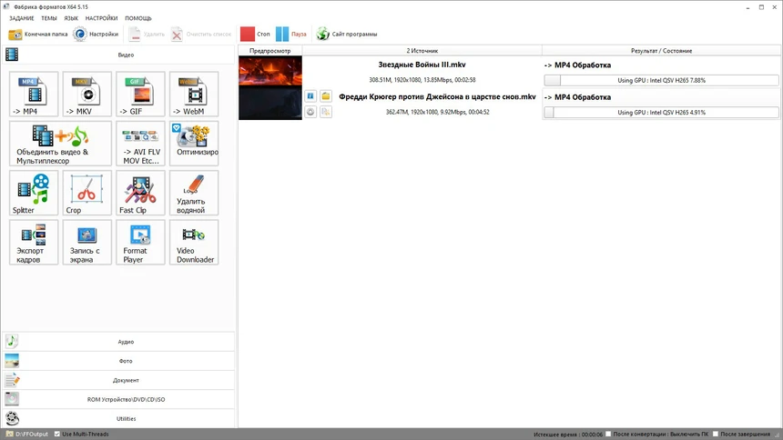This screenshot has height=440, width=783.
Task: Expand the Аудио section
Action: tap(118, 342)
